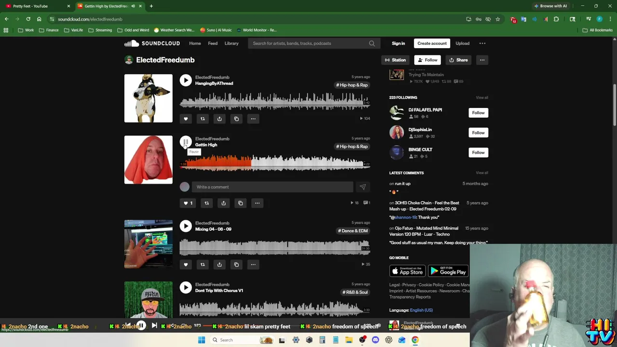Click the search magnifier icon in SoundCloud header
The image size is (617, 347).
(x=372, y=43)
